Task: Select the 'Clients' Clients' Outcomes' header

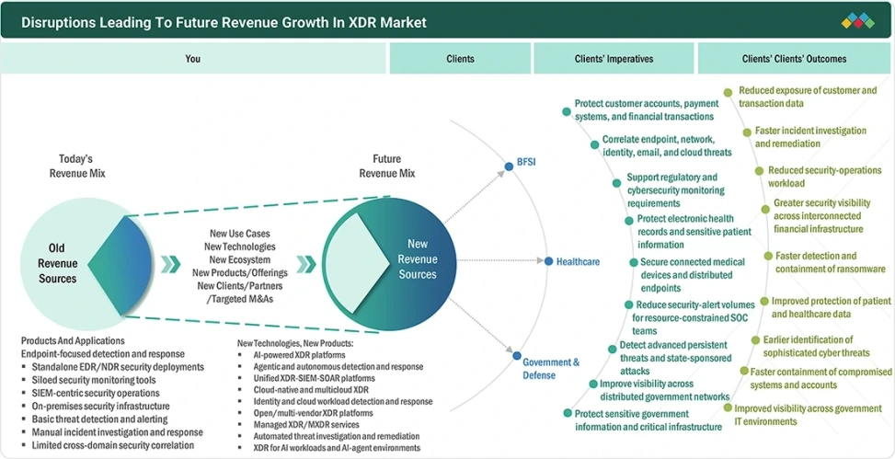Action: pyautogui.click(x=794, y=58)
